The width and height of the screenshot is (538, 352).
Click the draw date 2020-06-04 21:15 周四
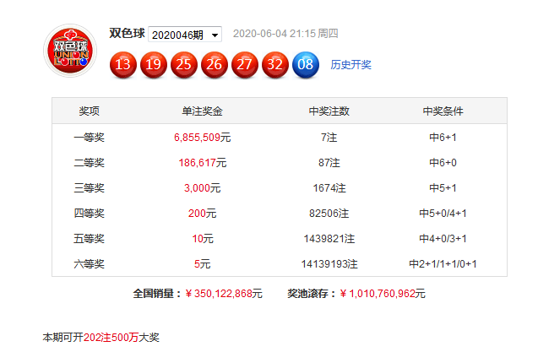point(285,33)
